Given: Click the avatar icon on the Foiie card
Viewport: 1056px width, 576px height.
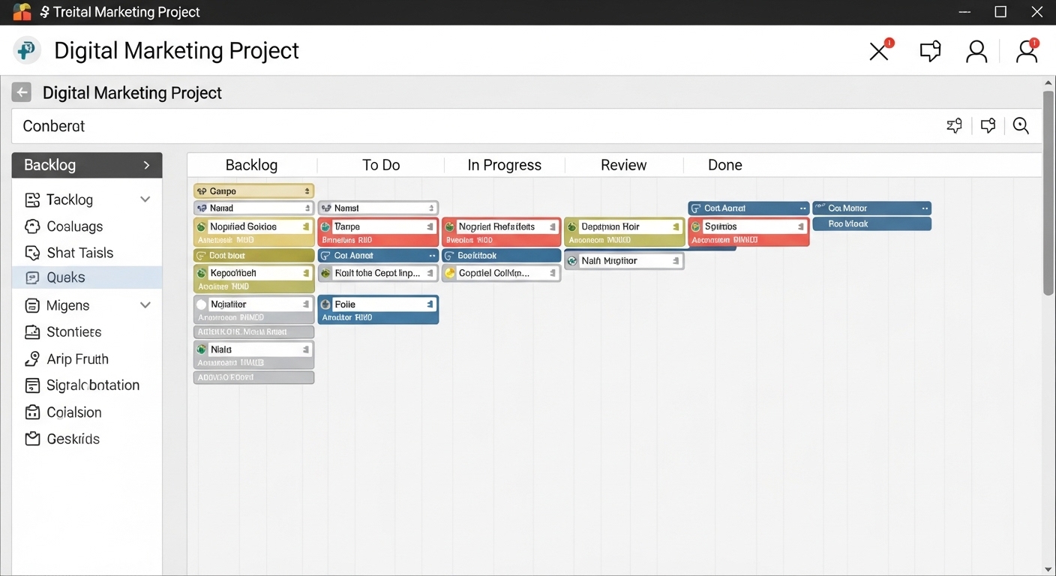Looking at the screenshot, I should pos(325,304).
